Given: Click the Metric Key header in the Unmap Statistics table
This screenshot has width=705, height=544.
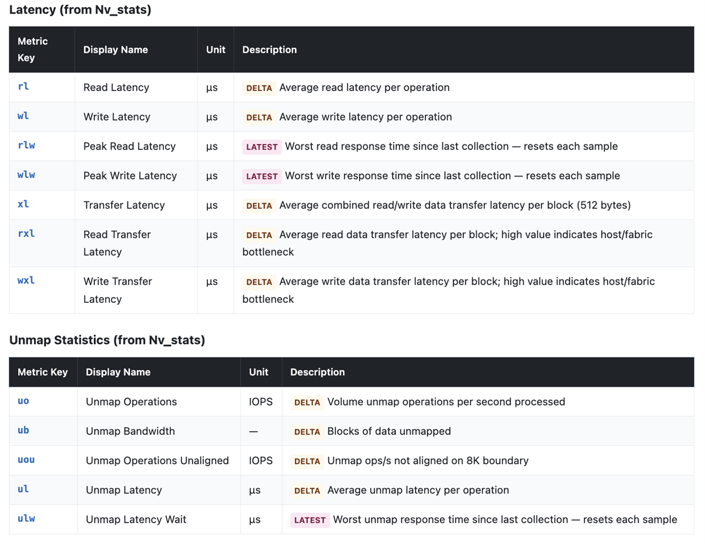Looking at the screenshot, I should coord(43,372).
